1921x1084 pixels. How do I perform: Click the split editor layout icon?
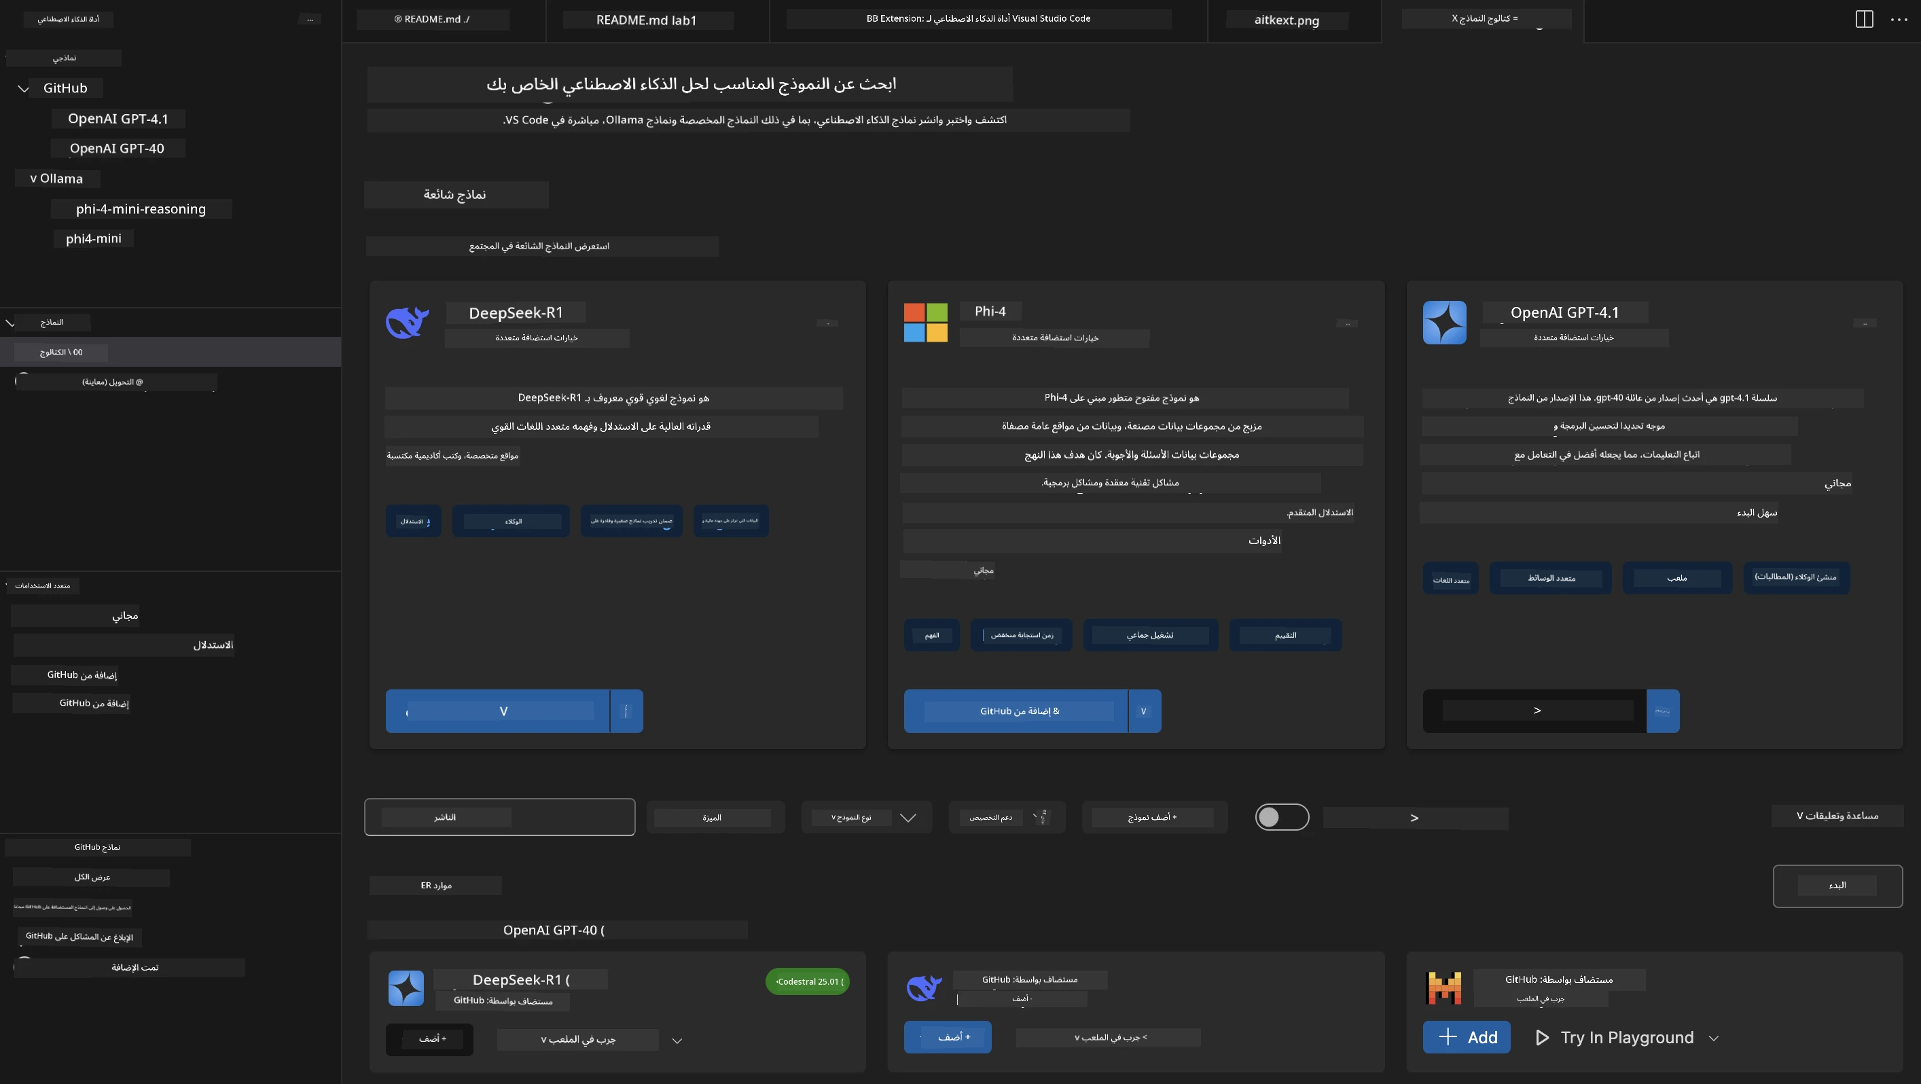1863,20
